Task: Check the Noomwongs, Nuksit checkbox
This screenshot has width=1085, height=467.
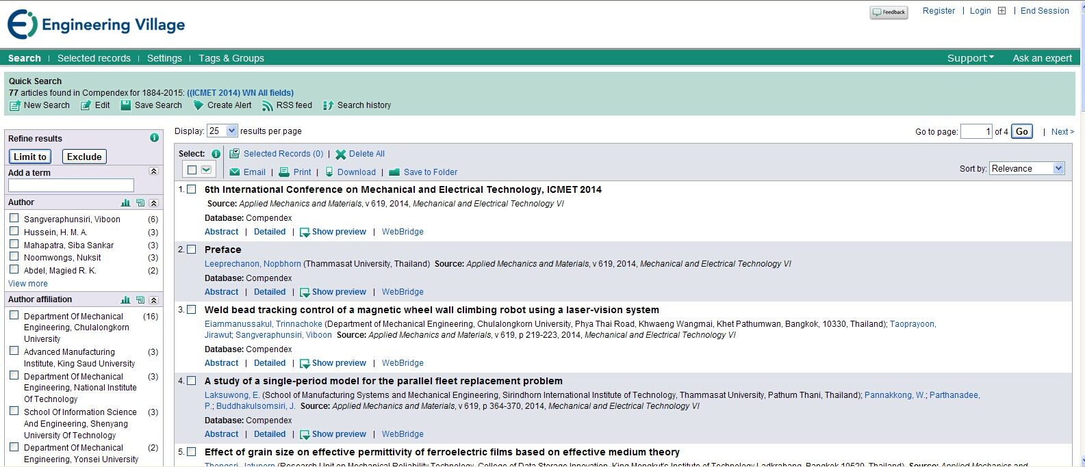Action: [14, 256]
